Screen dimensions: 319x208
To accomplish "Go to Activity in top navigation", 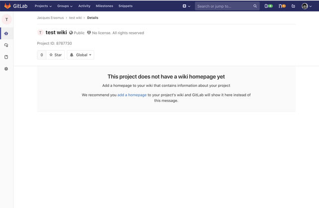I will point(84,6).
